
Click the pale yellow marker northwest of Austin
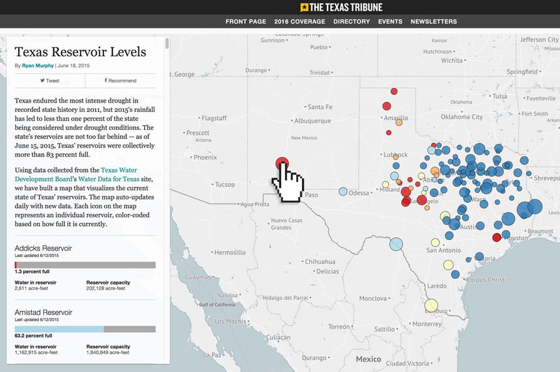(444, 216)
